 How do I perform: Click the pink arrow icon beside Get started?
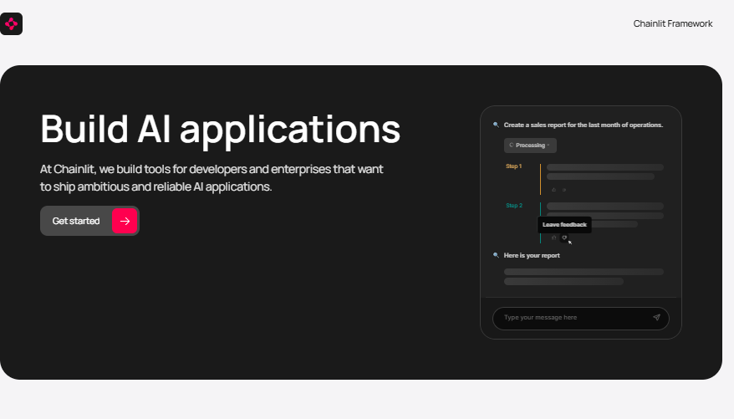(125, 221)
